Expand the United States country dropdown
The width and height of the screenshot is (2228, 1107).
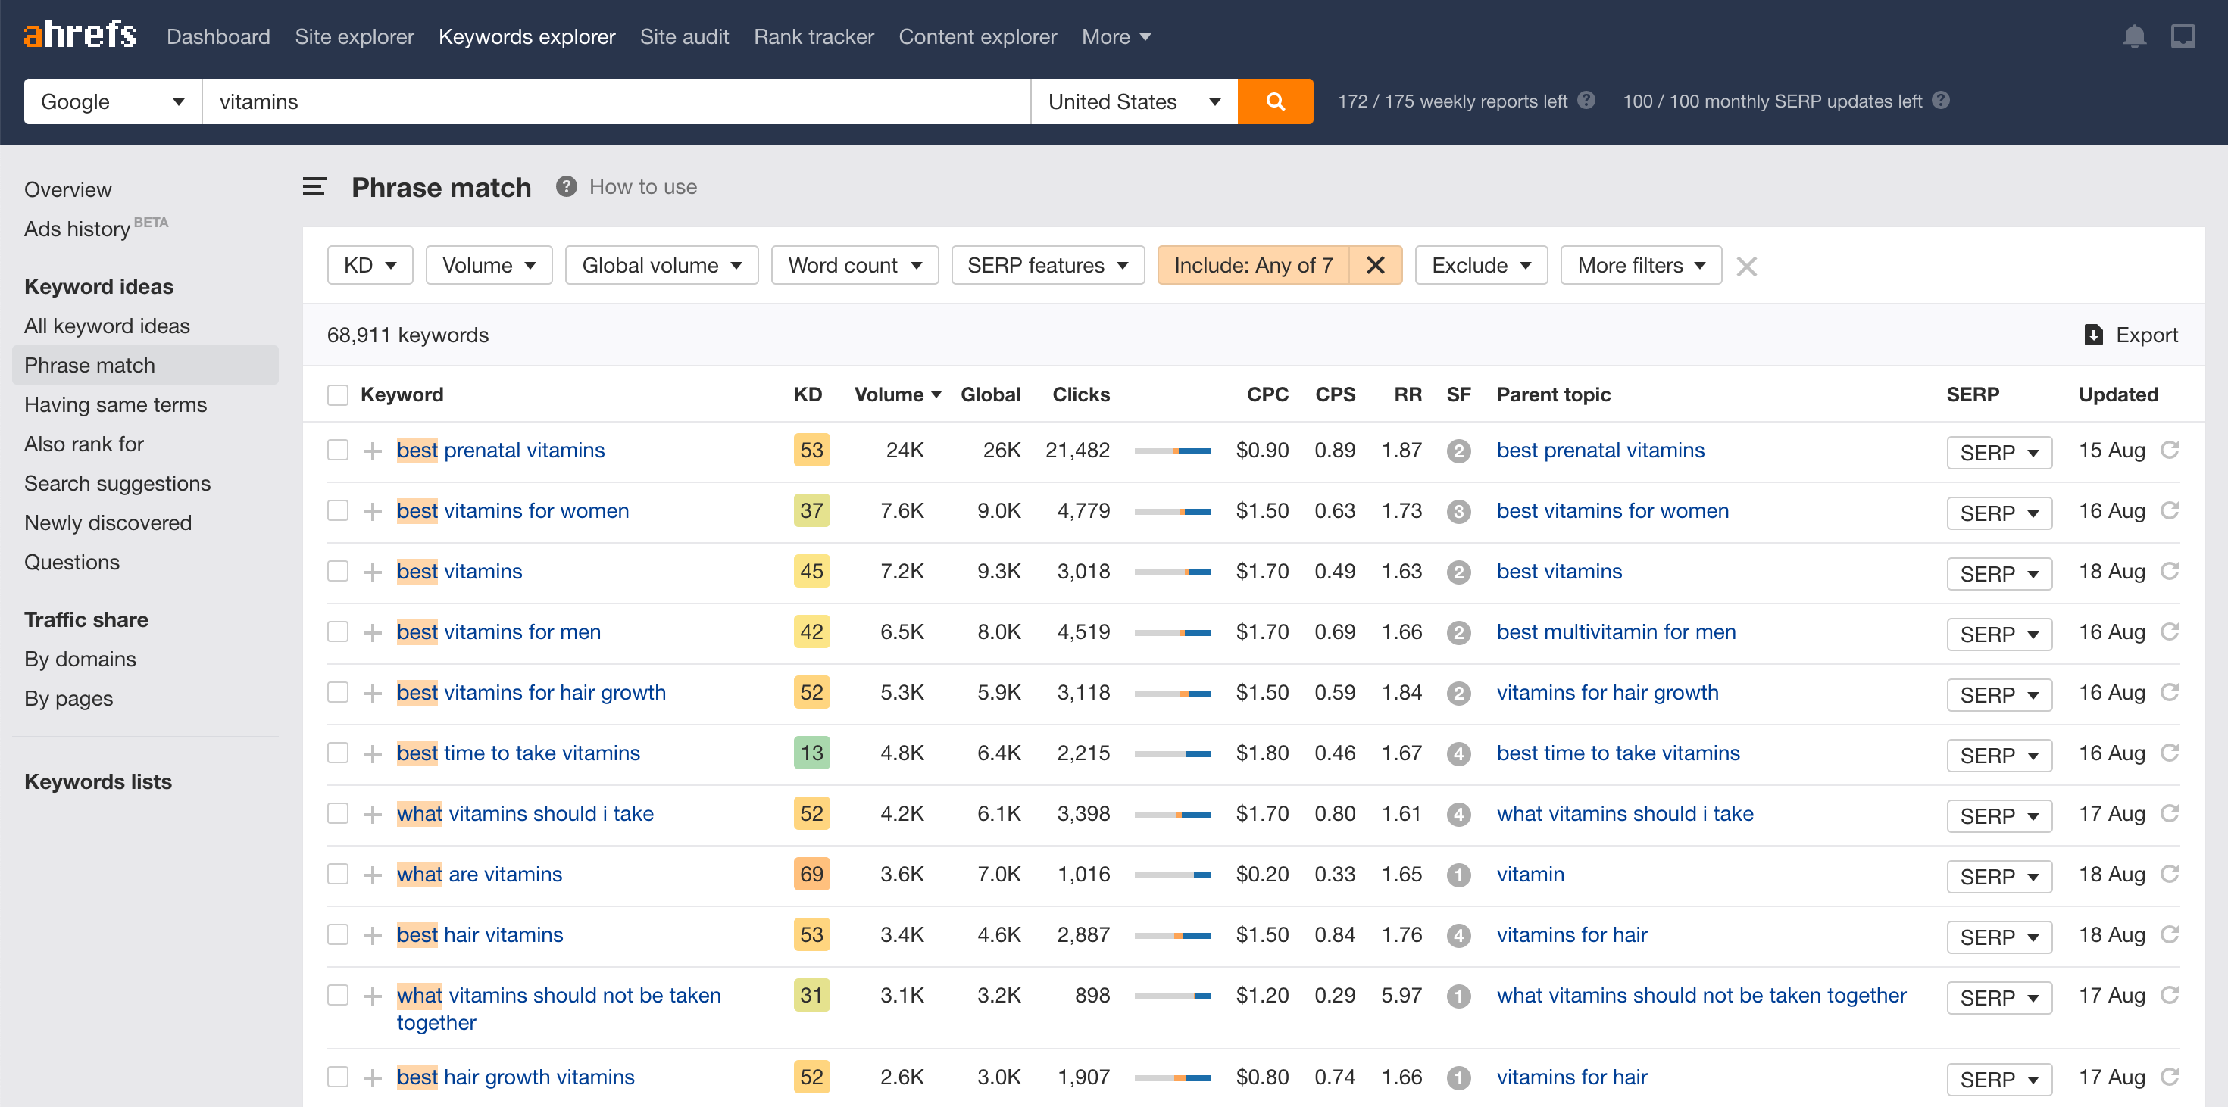tap(1134, 101)
